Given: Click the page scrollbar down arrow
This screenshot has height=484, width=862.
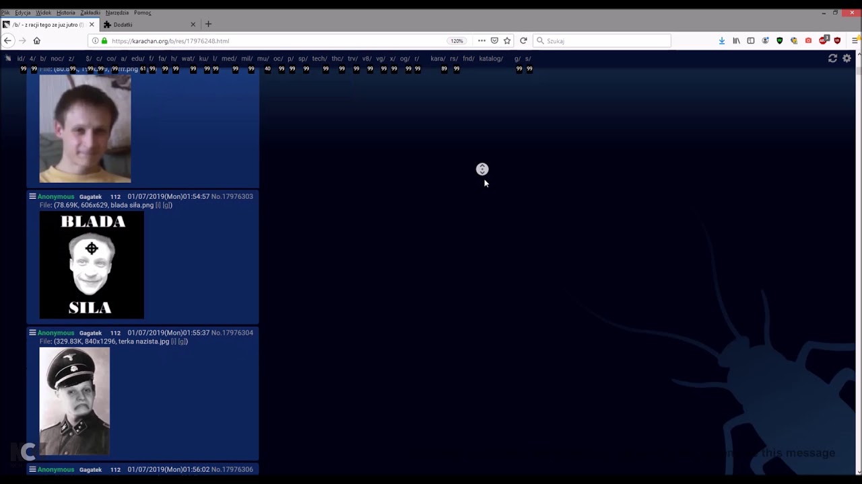Looking at the screenshot, I should (x=858, y=471).
